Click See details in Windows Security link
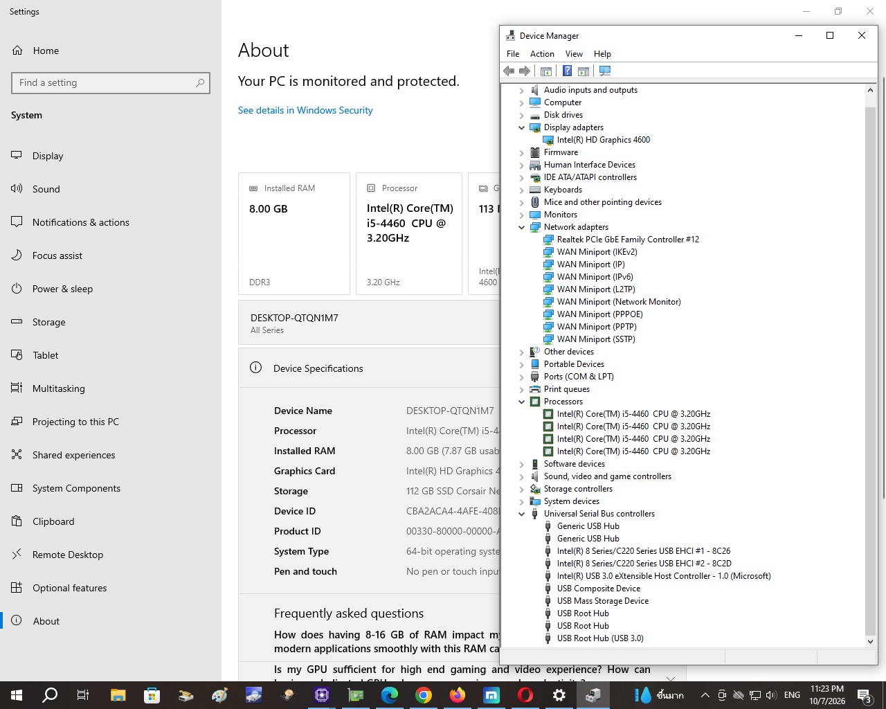 [305, 110]
